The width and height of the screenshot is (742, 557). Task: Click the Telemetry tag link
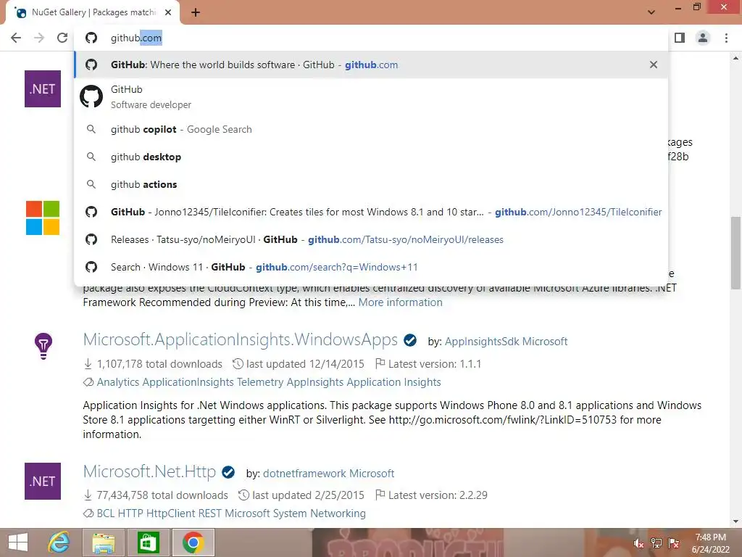[260, 381]
